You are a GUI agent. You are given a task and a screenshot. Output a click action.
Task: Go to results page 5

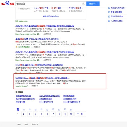click(x=41, y=114)
